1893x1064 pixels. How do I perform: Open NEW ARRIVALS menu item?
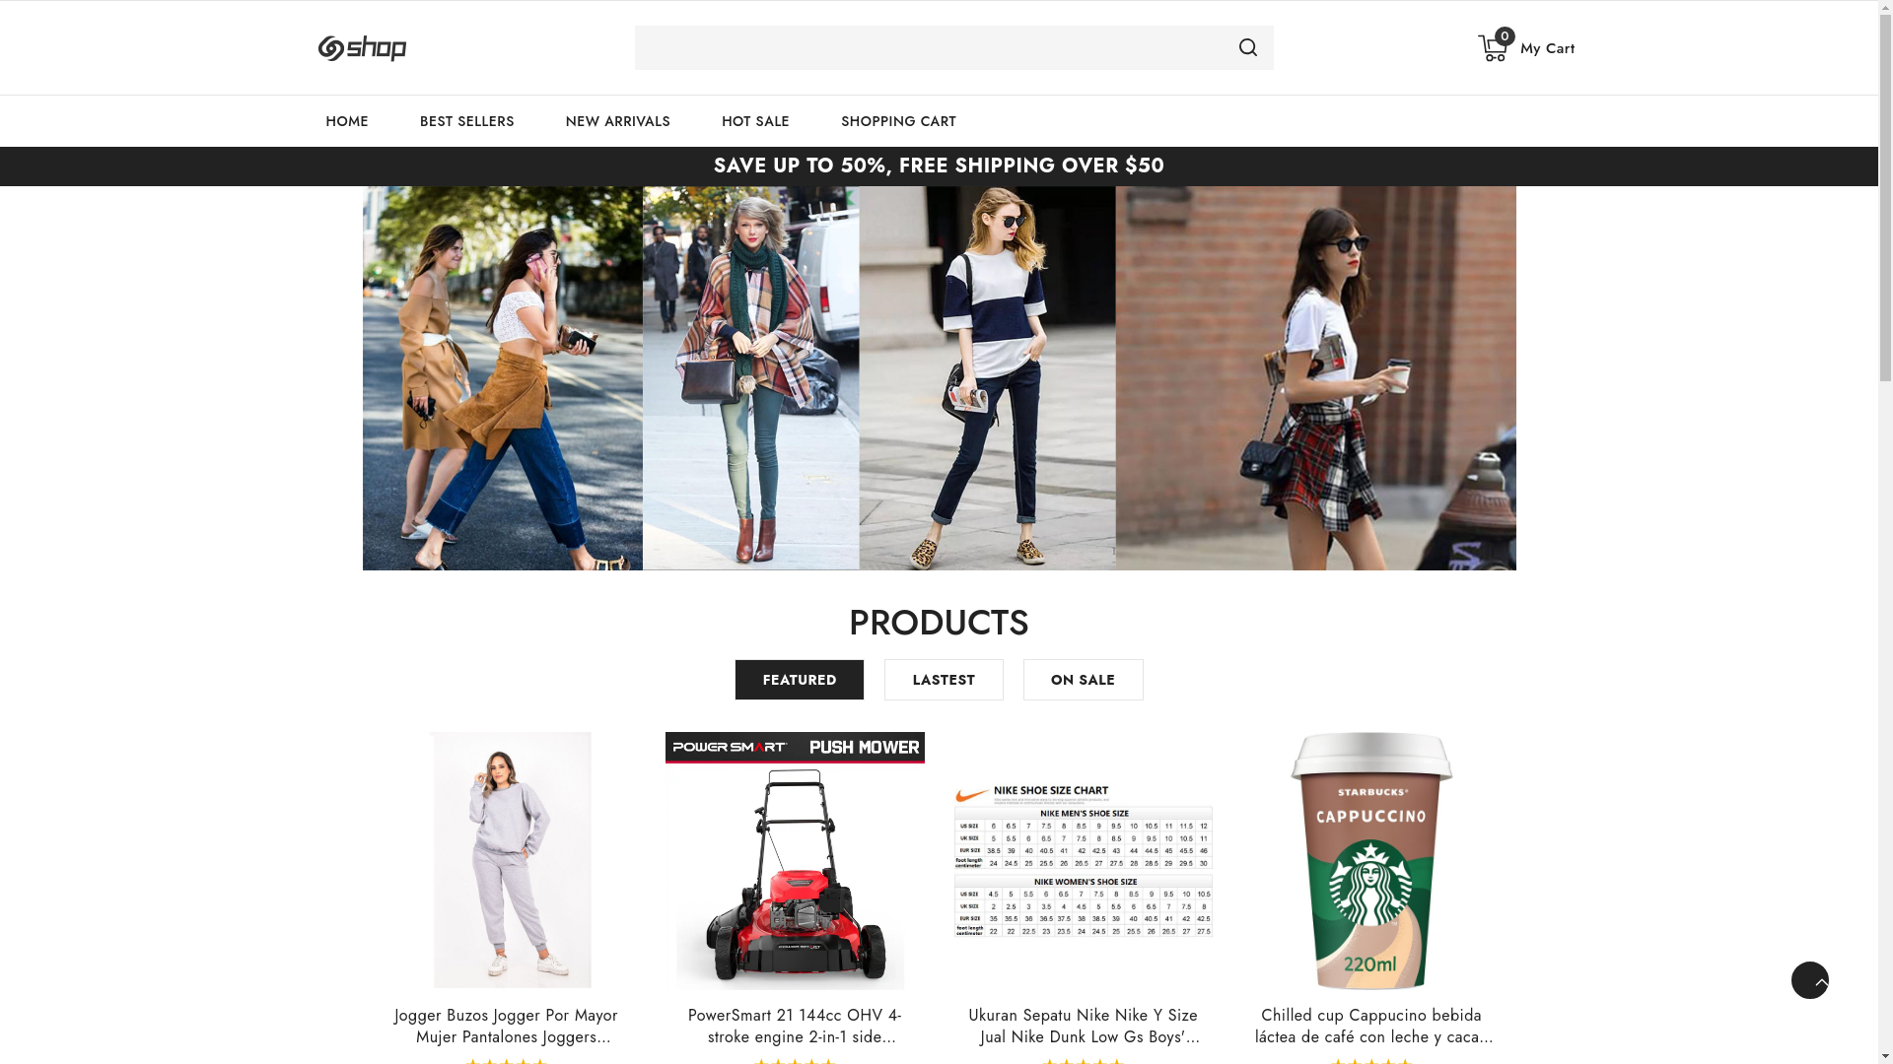coord(617,121)
